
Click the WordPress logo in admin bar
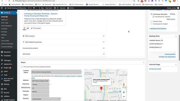(x=2, y=8)
